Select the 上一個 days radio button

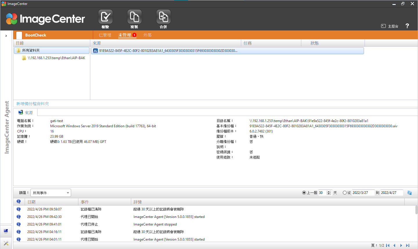(304, 193)
